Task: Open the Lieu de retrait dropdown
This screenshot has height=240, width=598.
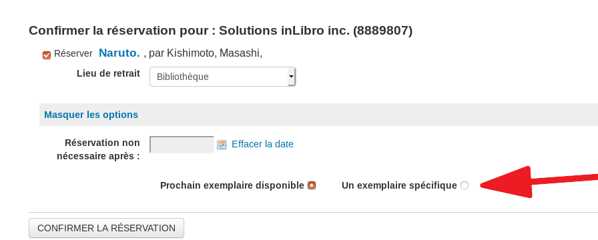Action: 222,77
